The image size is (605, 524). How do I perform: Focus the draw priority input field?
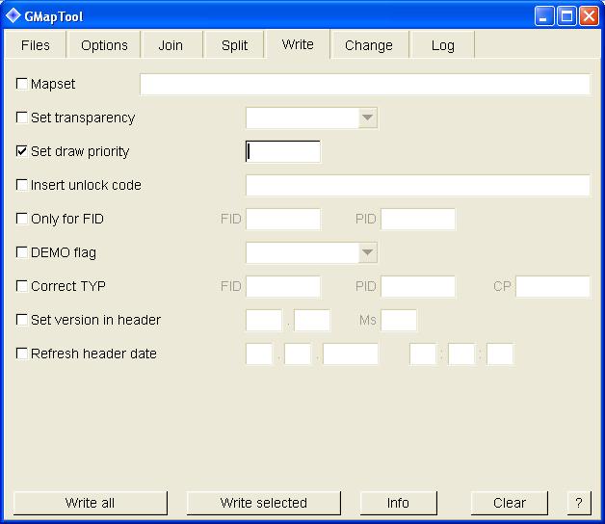(283, 151)
